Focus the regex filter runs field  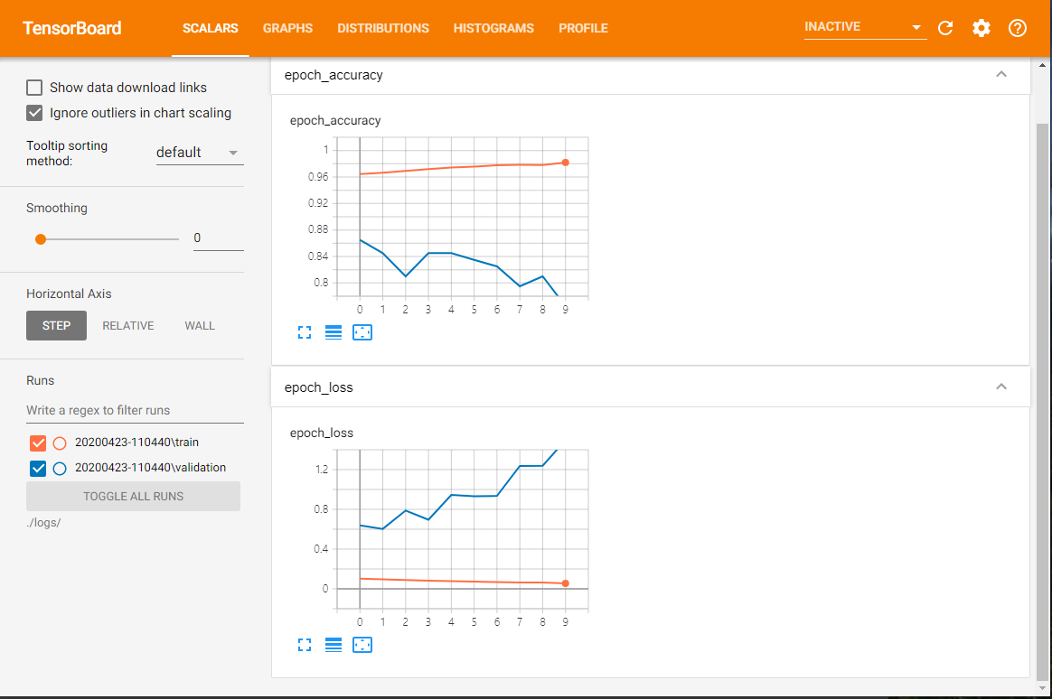(135, 410)
